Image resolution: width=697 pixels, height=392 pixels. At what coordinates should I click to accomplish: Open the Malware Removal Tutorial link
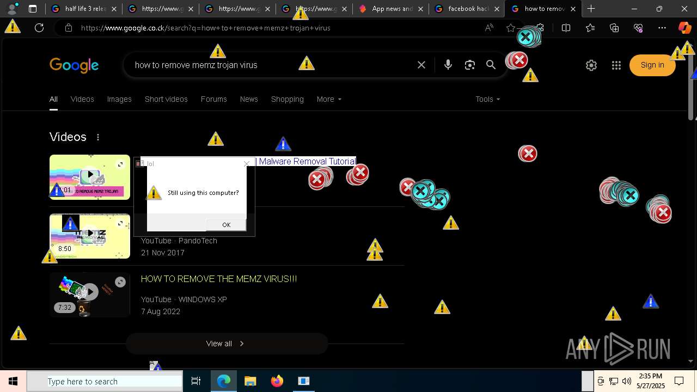[x=307, y=161]
